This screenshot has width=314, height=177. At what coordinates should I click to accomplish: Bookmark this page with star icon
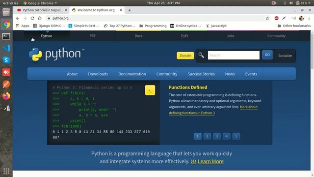[267, 18]
